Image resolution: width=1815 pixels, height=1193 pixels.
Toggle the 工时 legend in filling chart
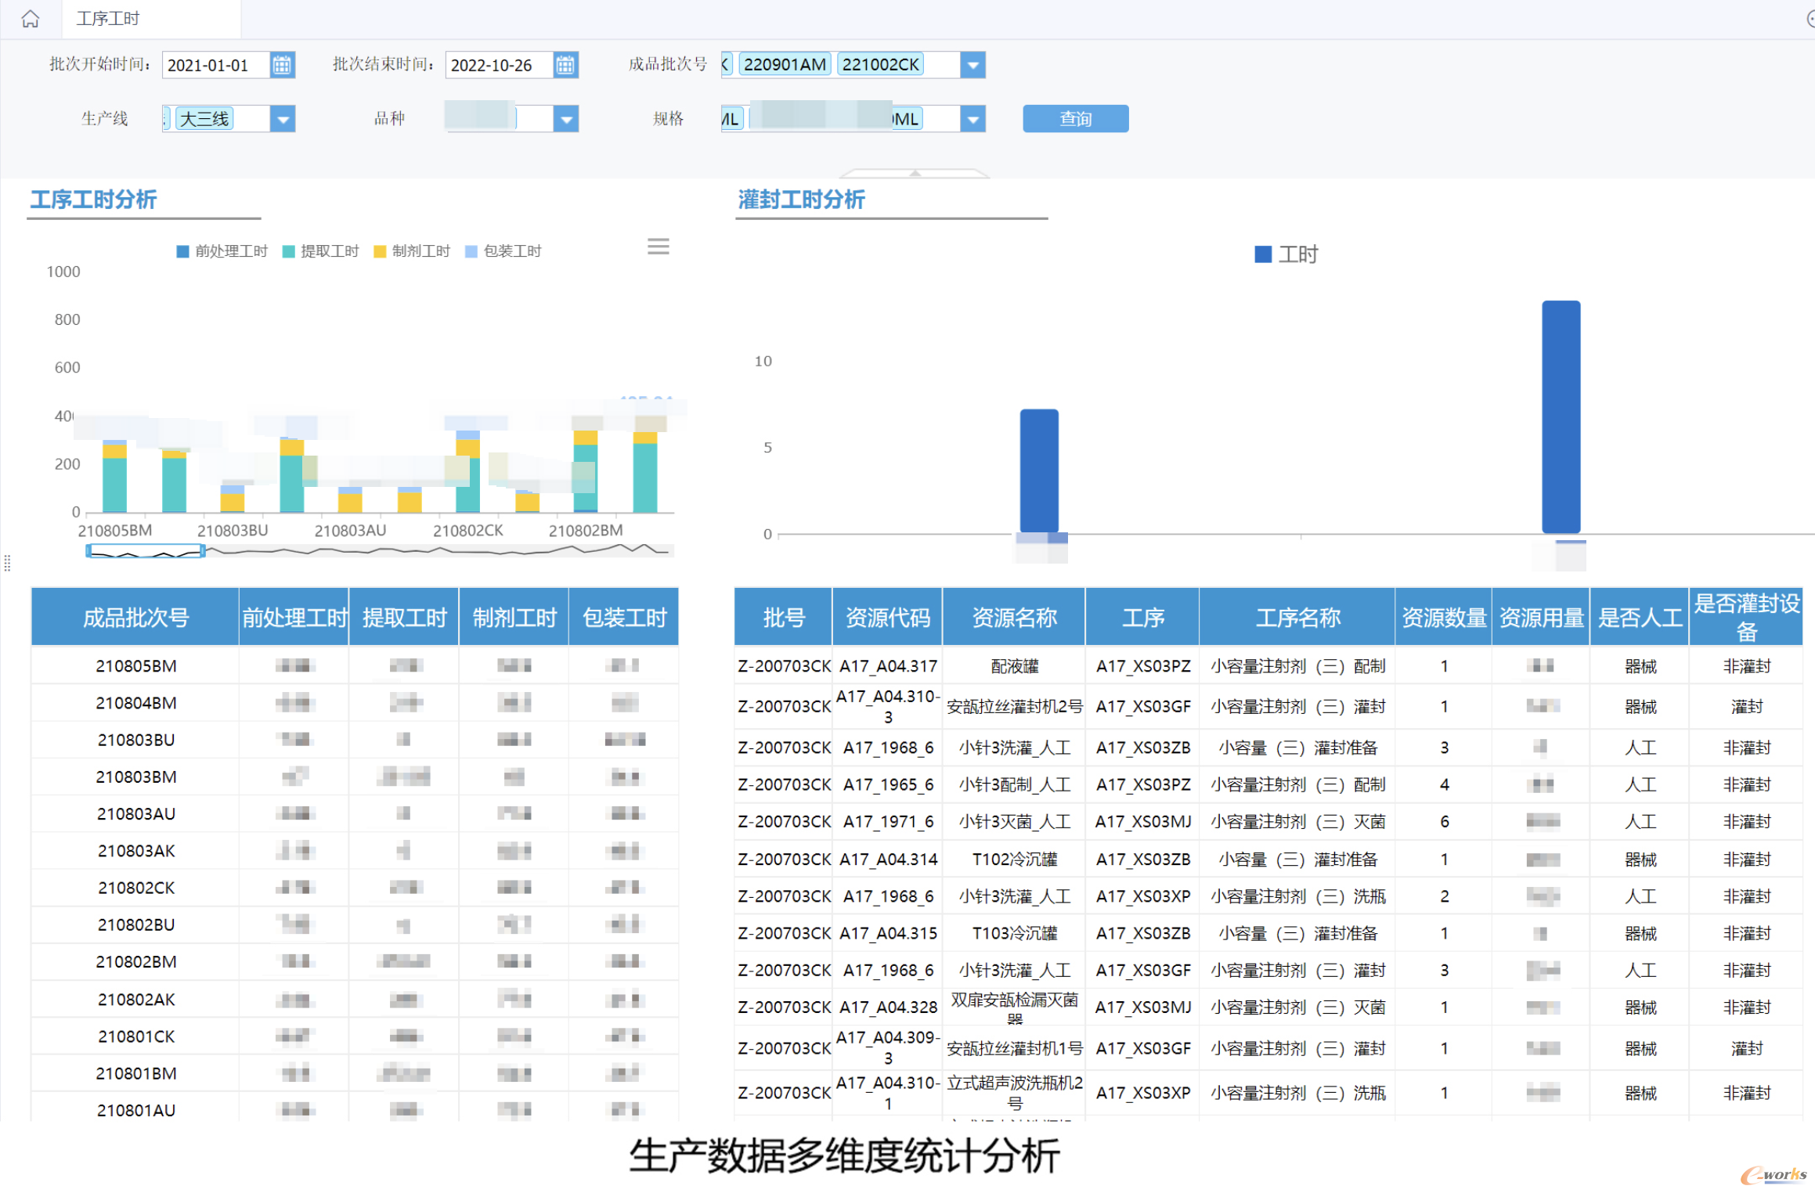coord(1286,254)
